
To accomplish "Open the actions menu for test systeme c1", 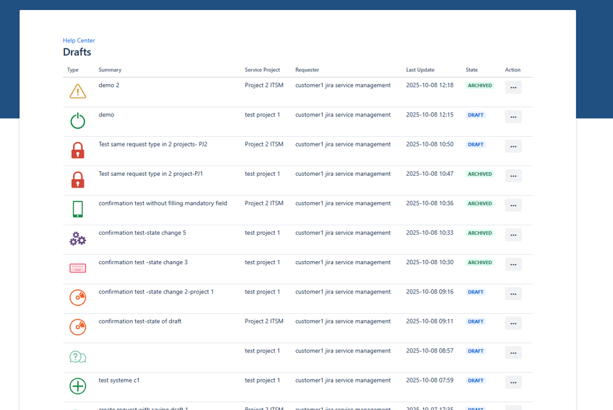I will click(513, 382).
